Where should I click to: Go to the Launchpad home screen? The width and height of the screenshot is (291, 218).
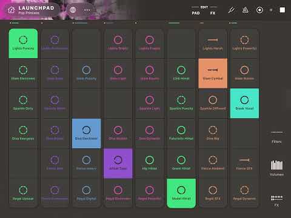click(12, 10)
